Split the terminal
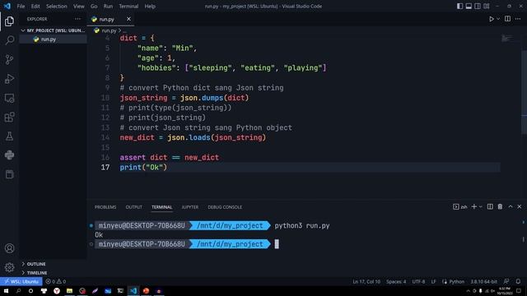The image size is (527, 296). [x=490, y=206]
